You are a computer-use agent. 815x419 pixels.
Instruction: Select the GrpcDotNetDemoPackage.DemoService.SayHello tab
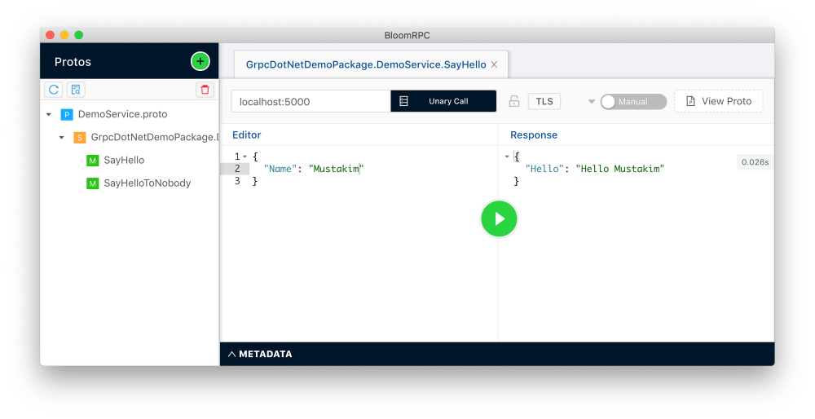[x=366, y=64]
